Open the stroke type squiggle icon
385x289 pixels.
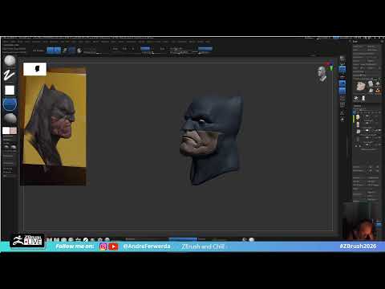click(x=10, y=75)
